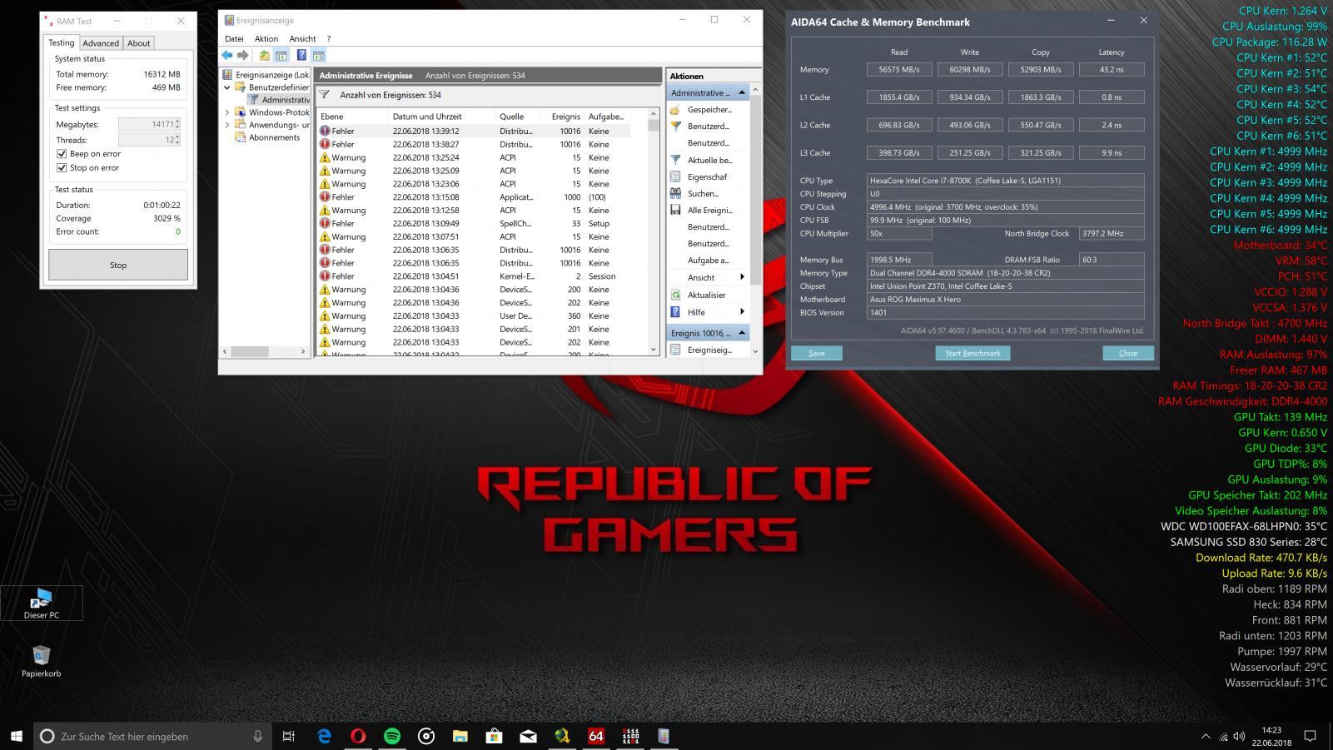Click Start Benchmark in AIDA64

[972, 353]
